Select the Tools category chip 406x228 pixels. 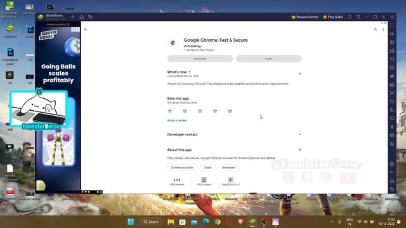click(207, 167)
